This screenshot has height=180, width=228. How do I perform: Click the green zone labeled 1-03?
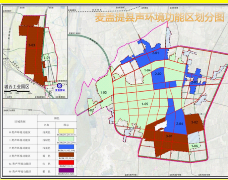click(104, 92)
